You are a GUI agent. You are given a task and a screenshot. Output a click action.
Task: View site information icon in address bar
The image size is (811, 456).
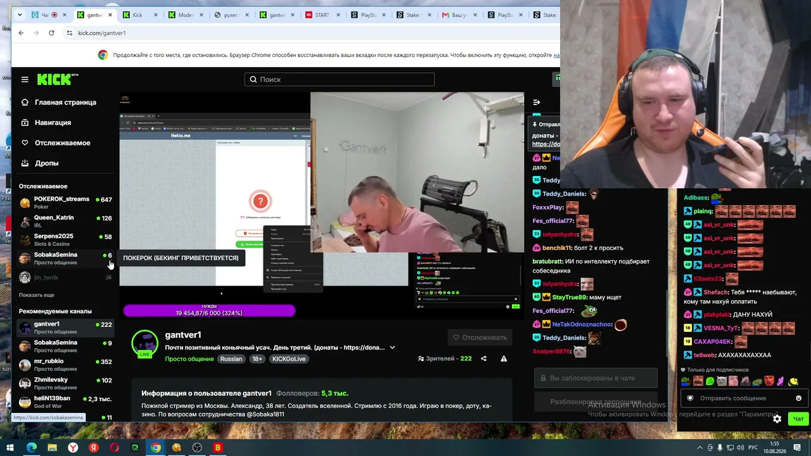(x=69, y=33)
